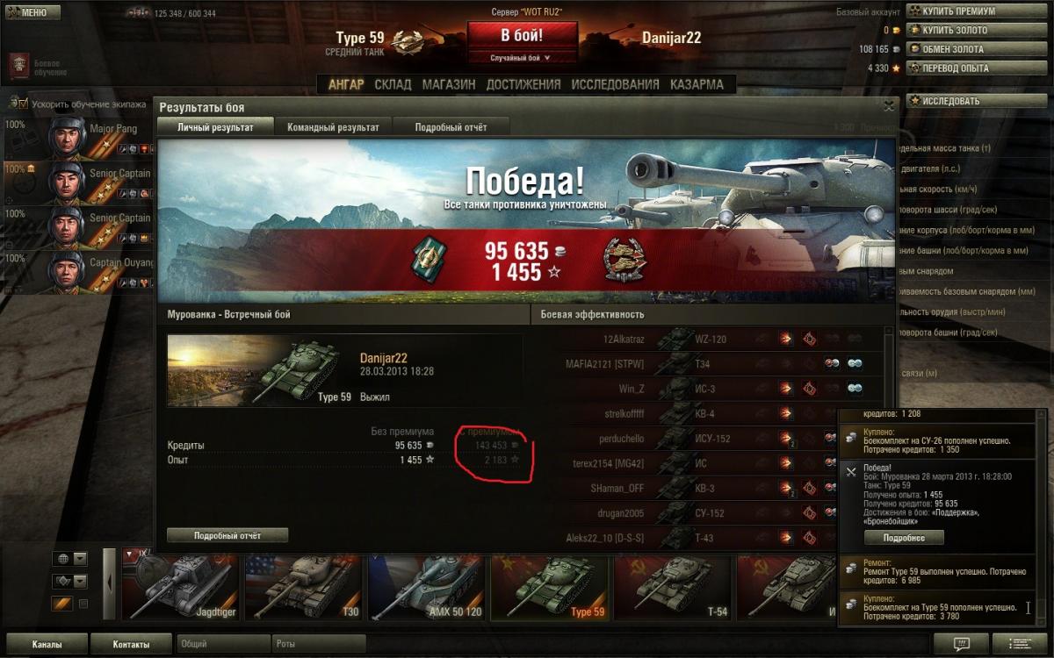Switch to the Командный результат tab

point(333,127)
